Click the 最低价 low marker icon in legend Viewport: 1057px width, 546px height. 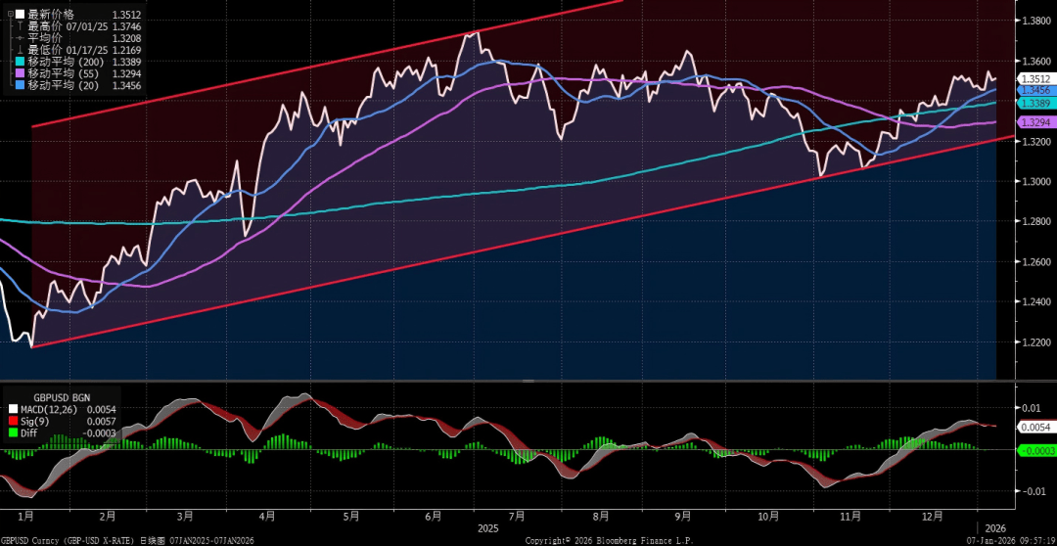pos(20,50)
